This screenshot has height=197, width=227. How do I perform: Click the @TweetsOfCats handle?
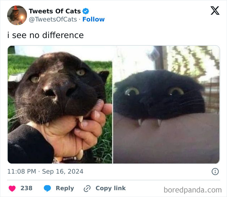click(x=53, y=19)
